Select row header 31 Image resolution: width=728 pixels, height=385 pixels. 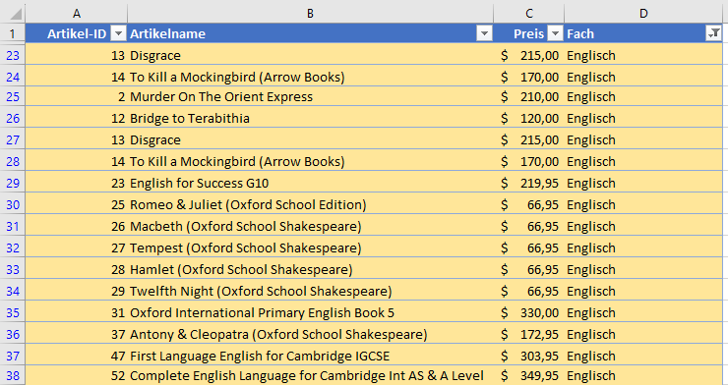pyautogui.click(x=13, y=226)
